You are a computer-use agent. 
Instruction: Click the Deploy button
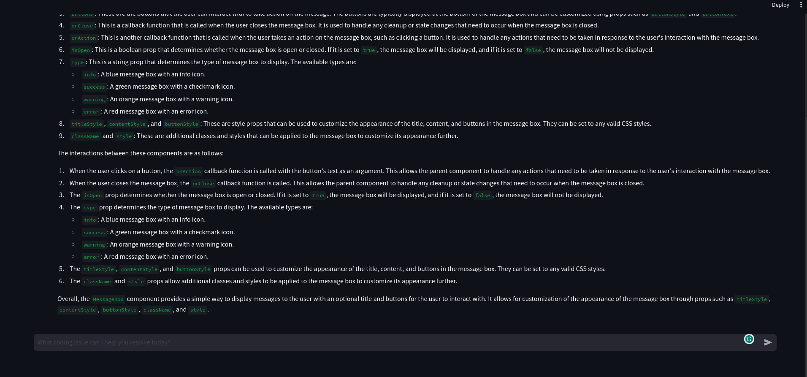pos(780,5)
